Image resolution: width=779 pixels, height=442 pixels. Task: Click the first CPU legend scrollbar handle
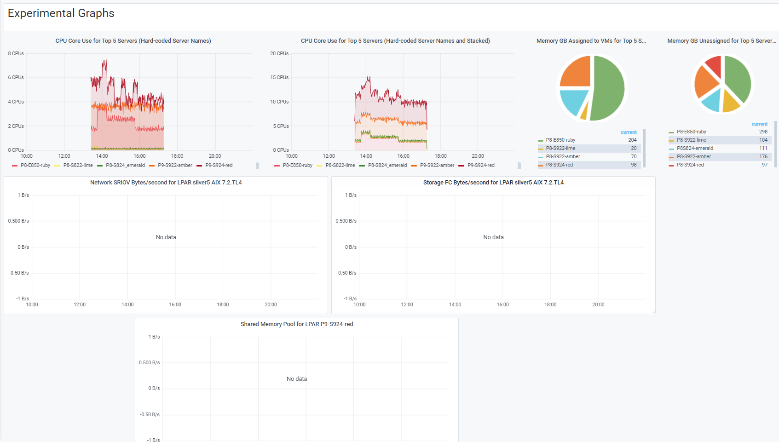[x=257, y=166]
